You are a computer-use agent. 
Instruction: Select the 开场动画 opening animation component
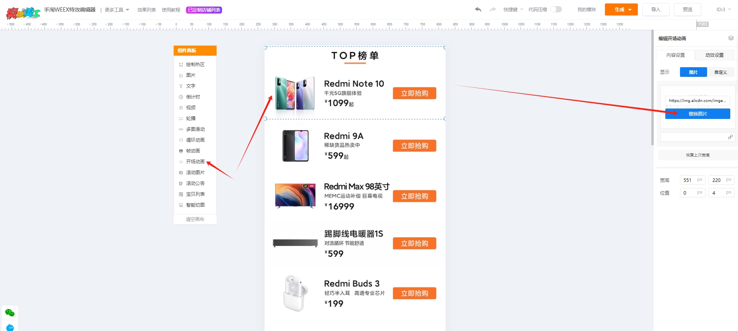(x=195, y=162)
